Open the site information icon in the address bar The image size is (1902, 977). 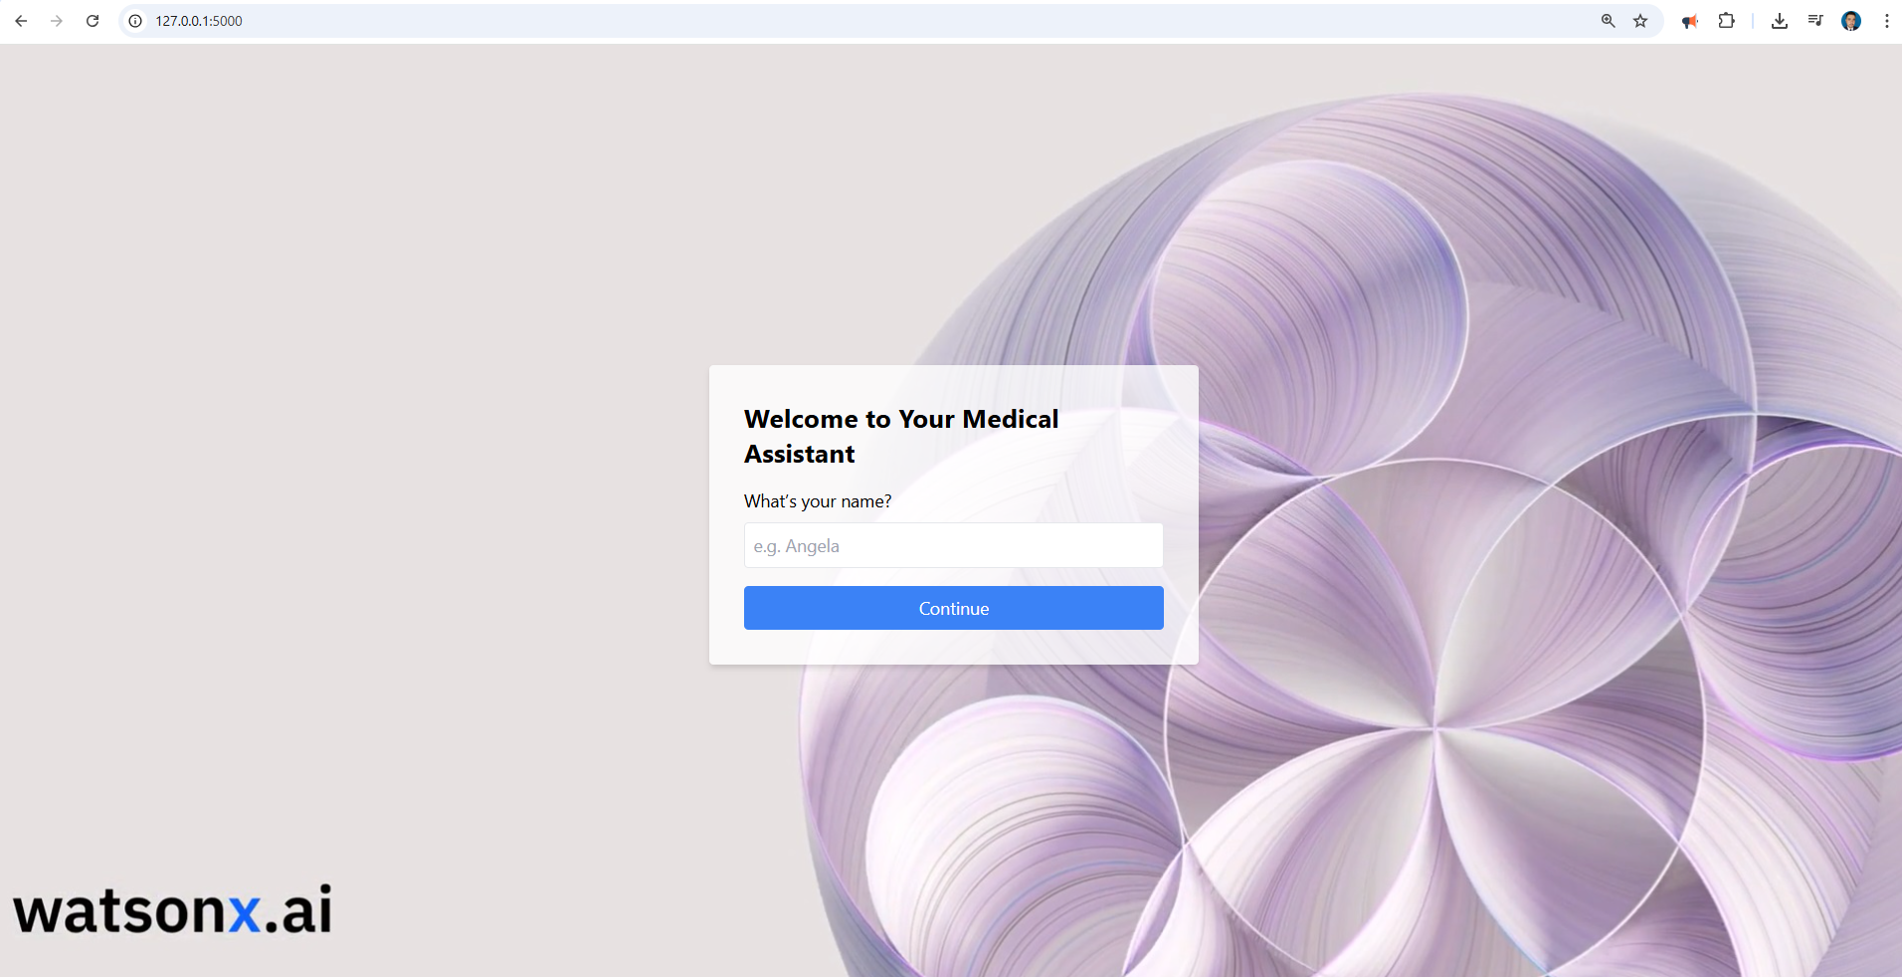(135, 21)
